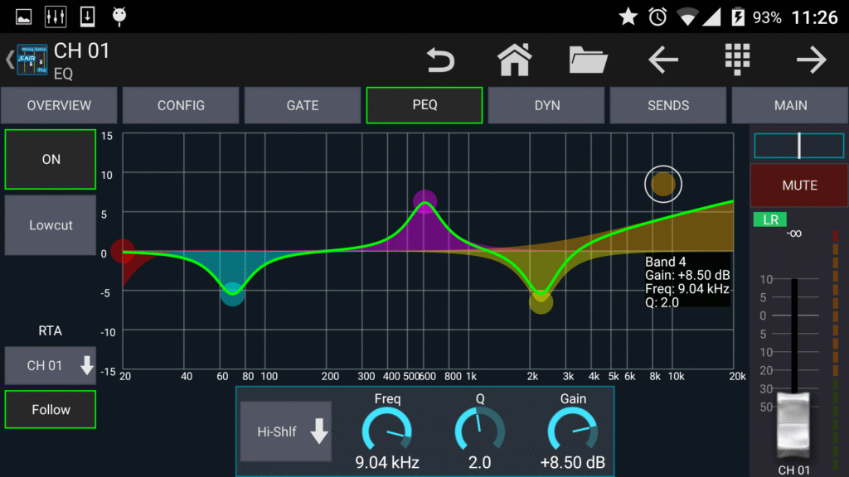Open the Hi-Shlf filter type dropdown

(286, 431)
